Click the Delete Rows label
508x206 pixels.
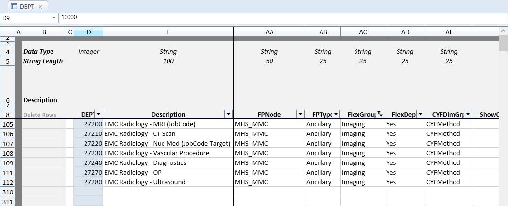pyautogui.click(x=40, y=115)
